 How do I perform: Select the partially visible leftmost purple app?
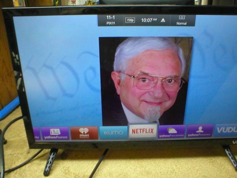click(x=36, y=134)
